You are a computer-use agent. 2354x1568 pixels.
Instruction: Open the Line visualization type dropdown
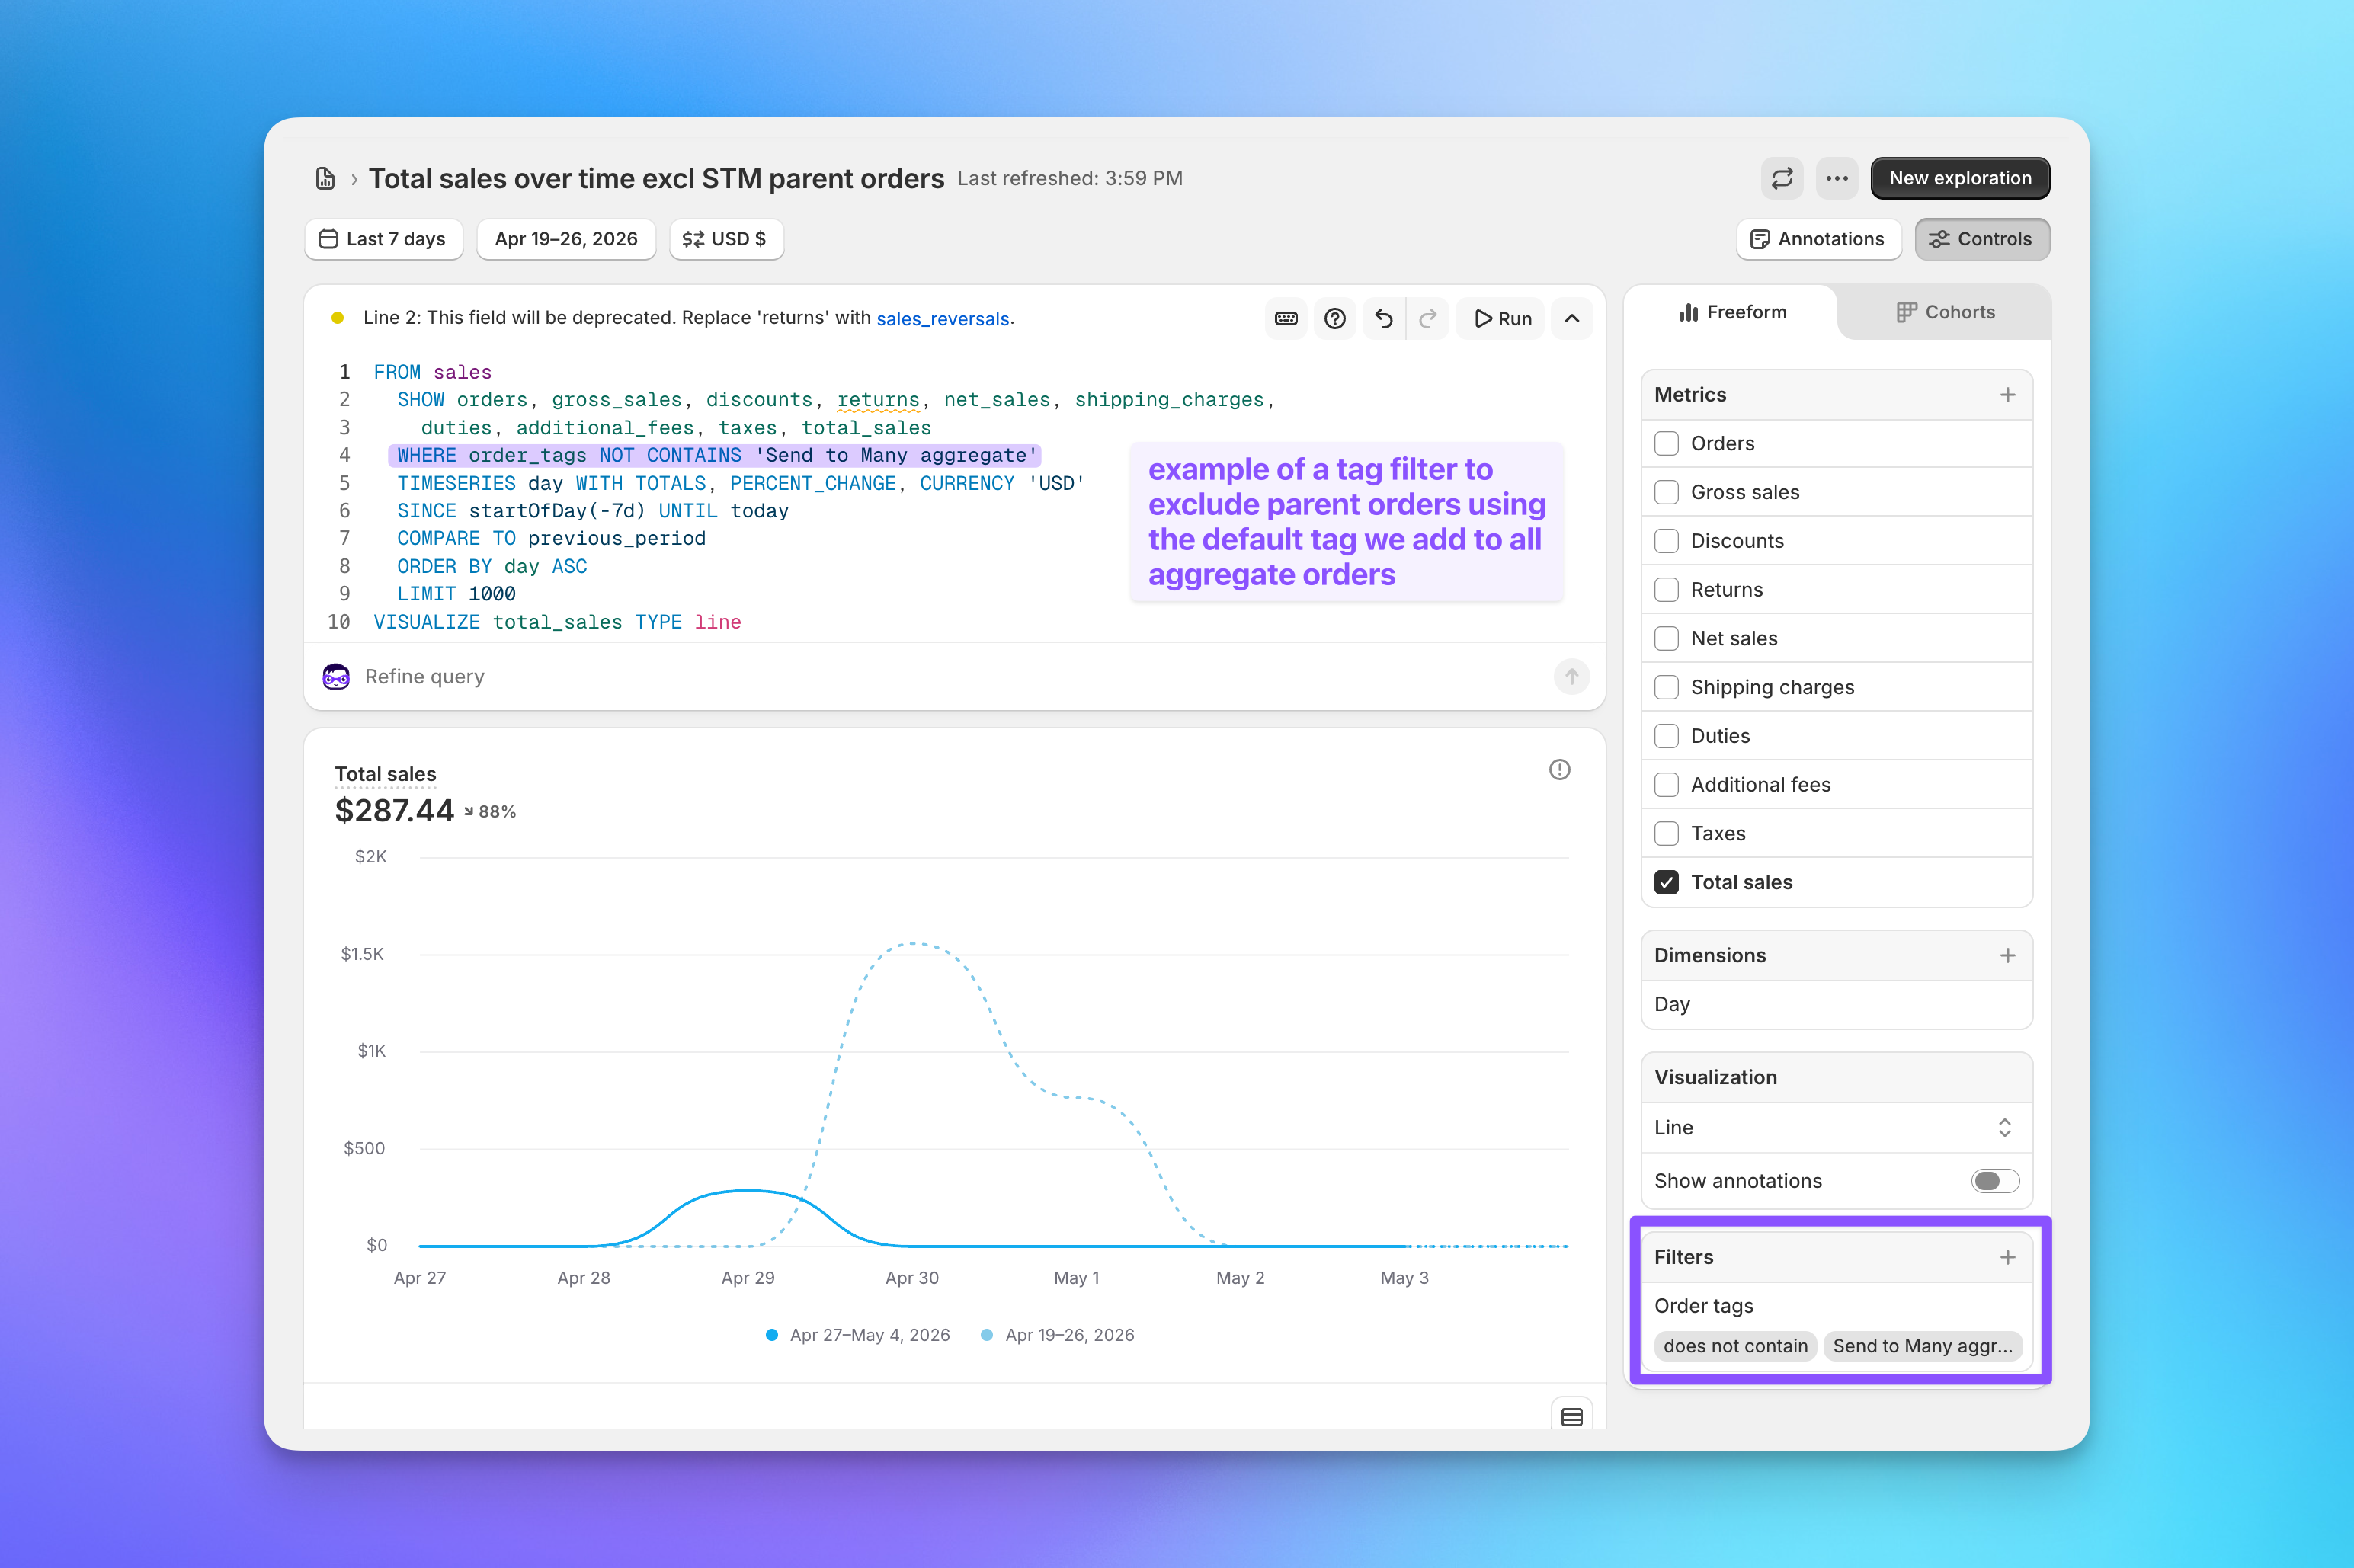coord(1837,1128)
